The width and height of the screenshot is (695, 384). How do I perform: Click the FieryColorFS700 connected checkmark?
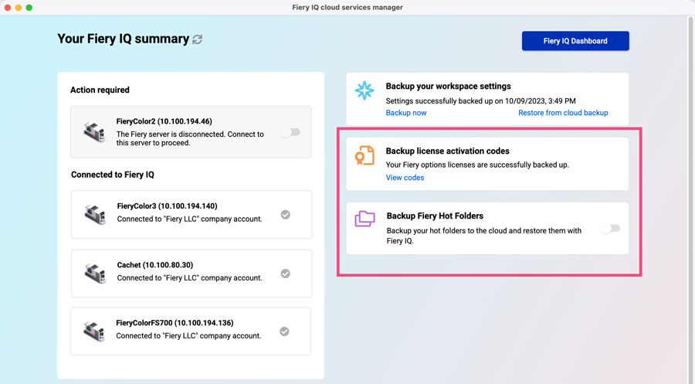tap(284, 331)
